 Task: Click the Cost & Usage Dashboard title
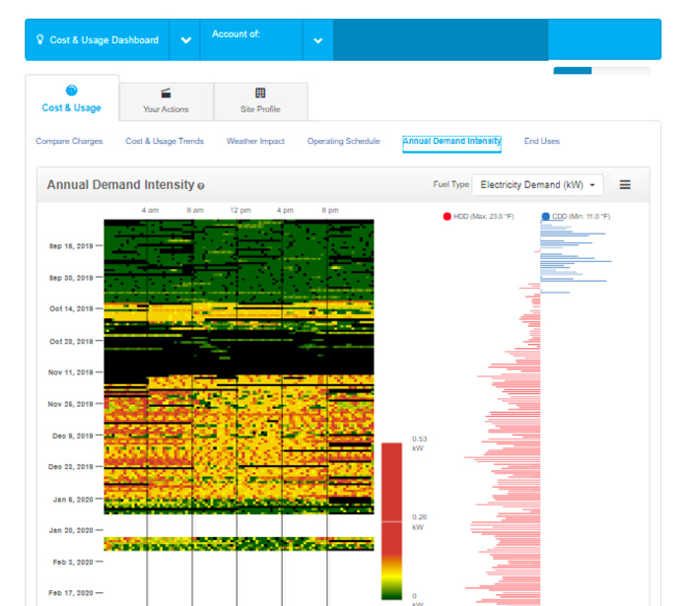[x=103, y=40]
